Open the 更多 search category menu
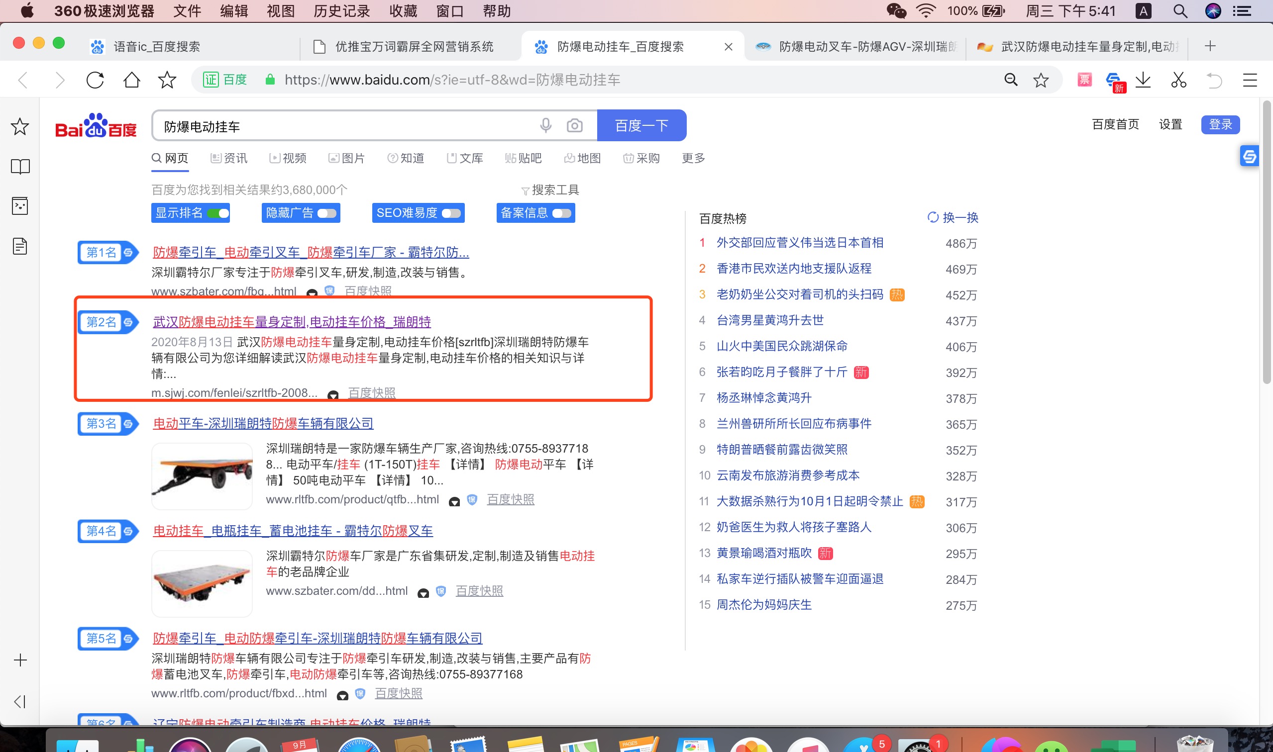This screenshot has width=1273, height=752. 693,158
